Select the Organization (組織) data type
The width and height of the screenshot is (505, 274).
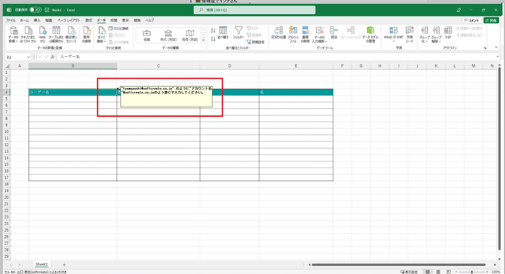tap(147, 35)
